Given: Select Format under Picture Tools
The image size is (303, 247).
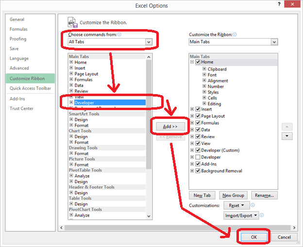Looking at the screenshot, I should (82, 165).
